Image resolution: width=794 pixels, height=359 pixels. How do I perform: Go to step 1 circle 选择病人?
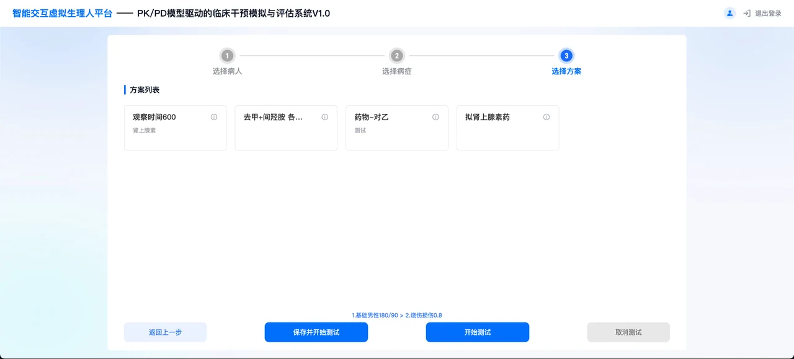tap(228, 56)
